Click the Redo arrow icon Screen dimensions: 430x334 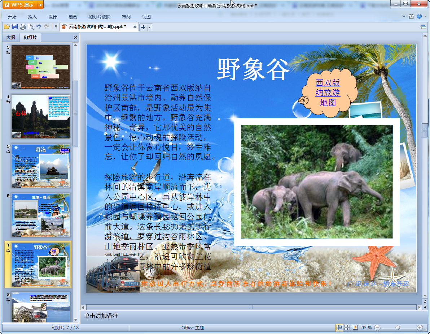pos(47,27)
